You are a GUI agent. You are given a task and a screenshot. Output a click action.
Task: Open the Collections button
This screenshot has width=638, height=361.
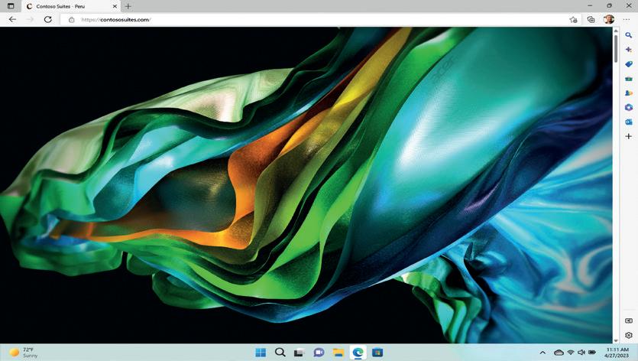[591, 20]
